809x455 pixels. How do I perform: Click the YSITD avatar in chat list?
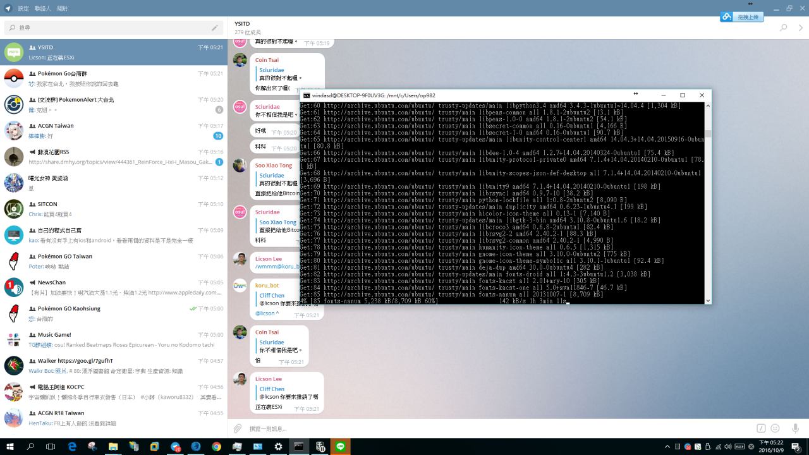pyautogui.click(x=14, y=52)
